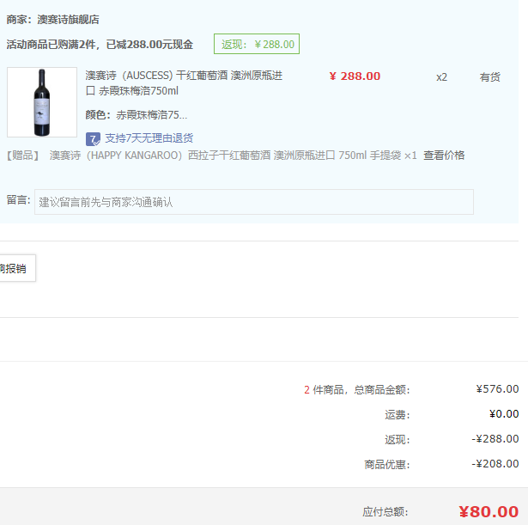
Task: Click the 商品优惠 -¥208.00 discount amount
Action: pyautogui.click(x=495, y=464)
